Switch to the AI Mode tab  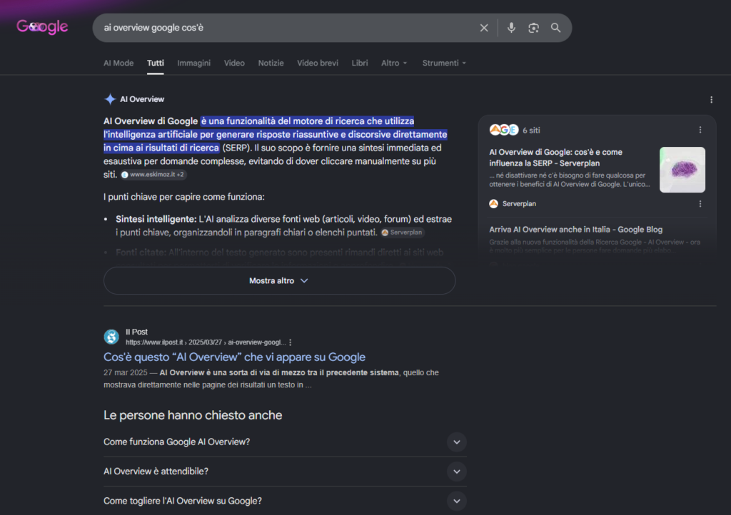[119, 63]
